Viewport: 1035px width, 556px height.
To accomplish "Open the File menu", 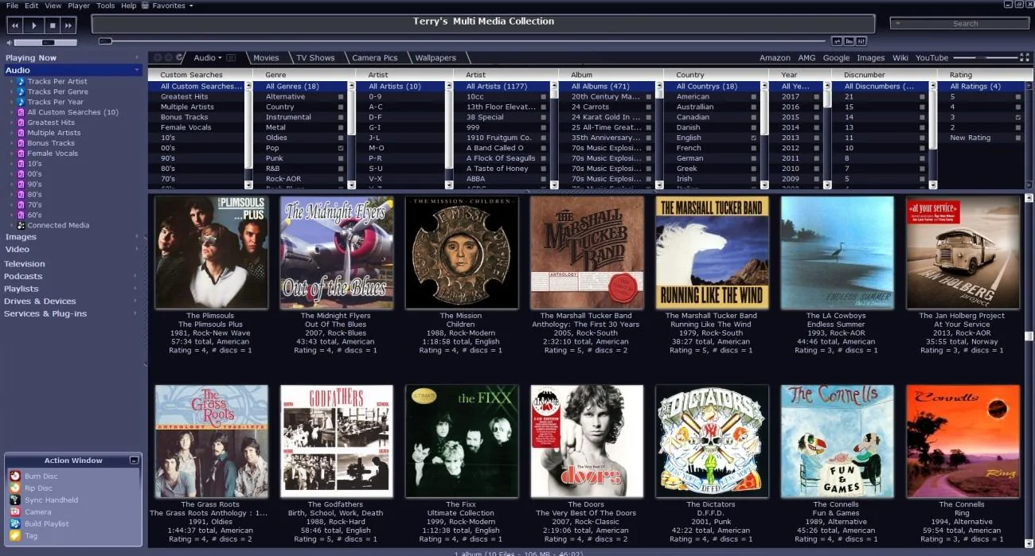I will pyautogui.click(x=12, y=6).
